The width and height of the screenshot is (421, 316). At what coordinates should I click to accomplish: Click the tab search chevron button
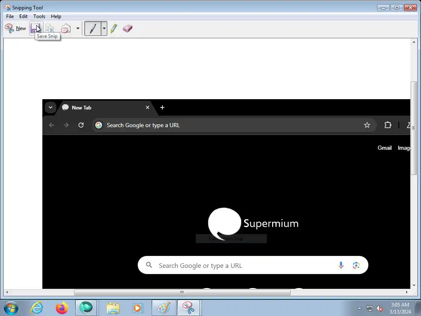(x=51, y=107)
